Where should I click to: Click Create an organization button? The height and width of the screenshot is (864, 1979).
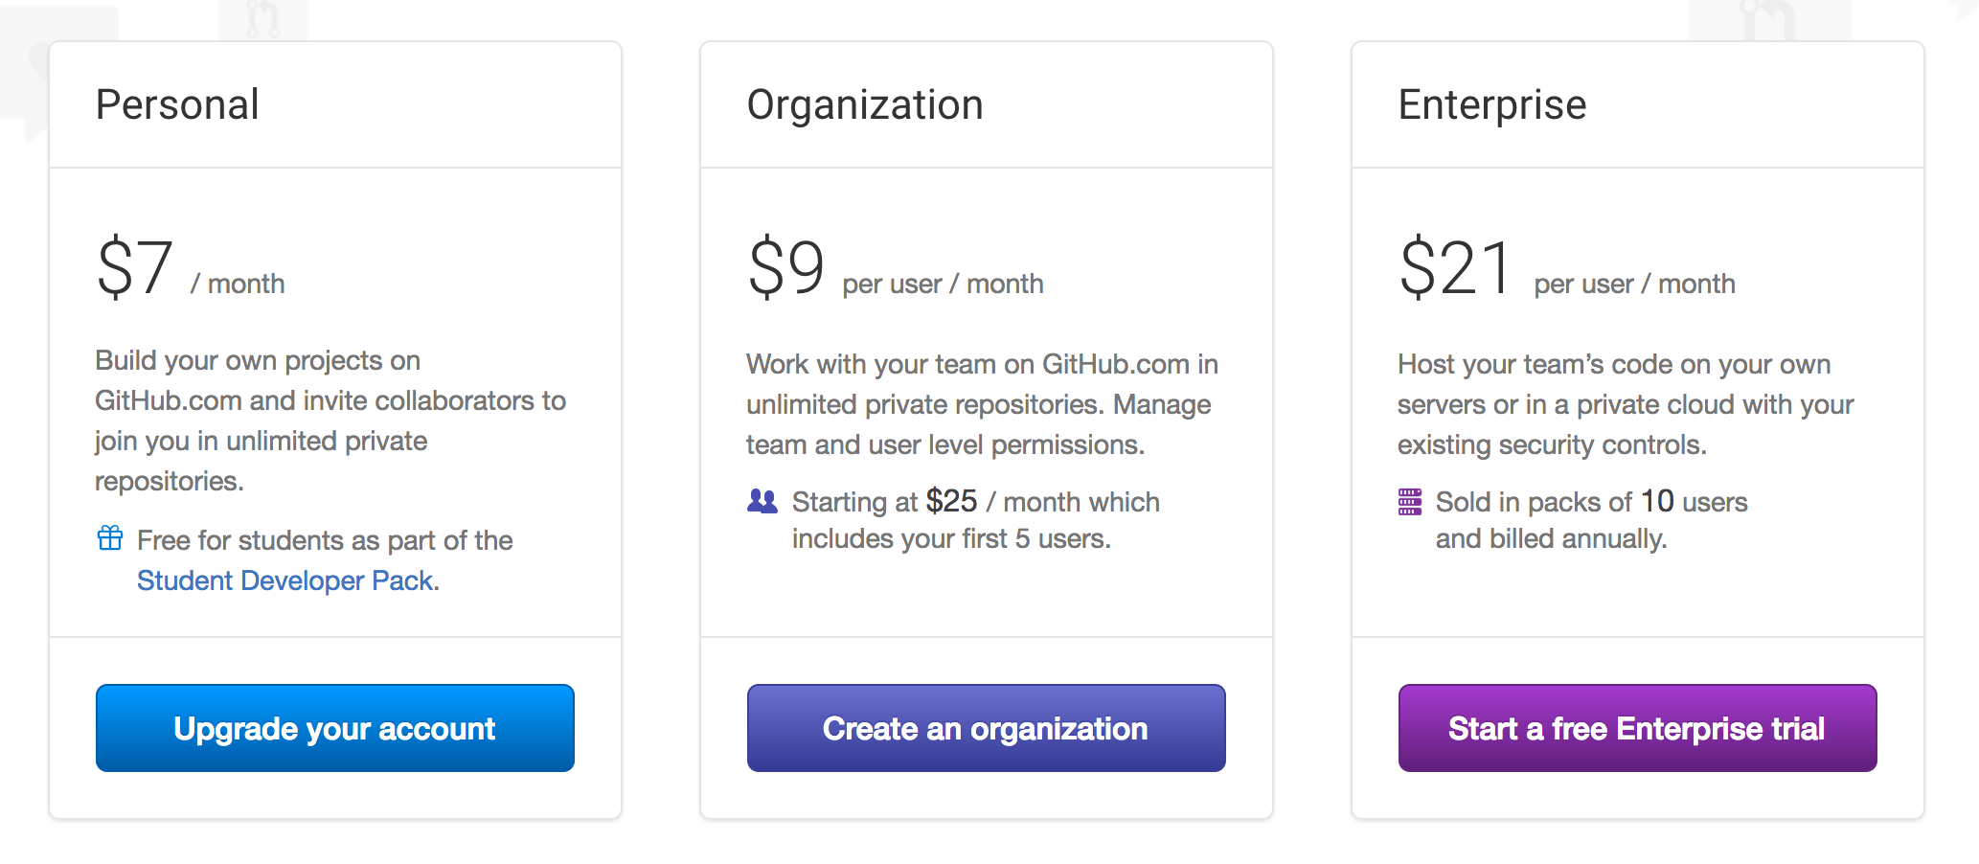pyautogui.click(x=987, y=728)
